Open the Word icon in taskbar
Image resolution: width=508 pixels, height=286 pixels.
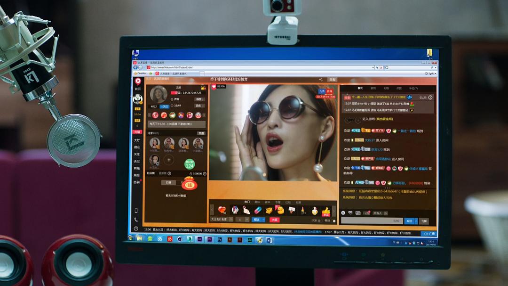point(269,240)
